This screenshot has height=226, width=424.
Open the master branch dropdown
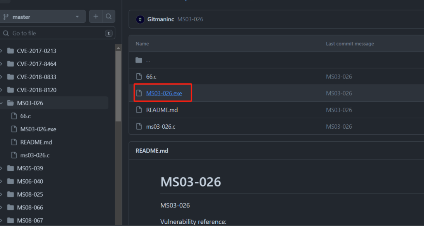point(42,17)
